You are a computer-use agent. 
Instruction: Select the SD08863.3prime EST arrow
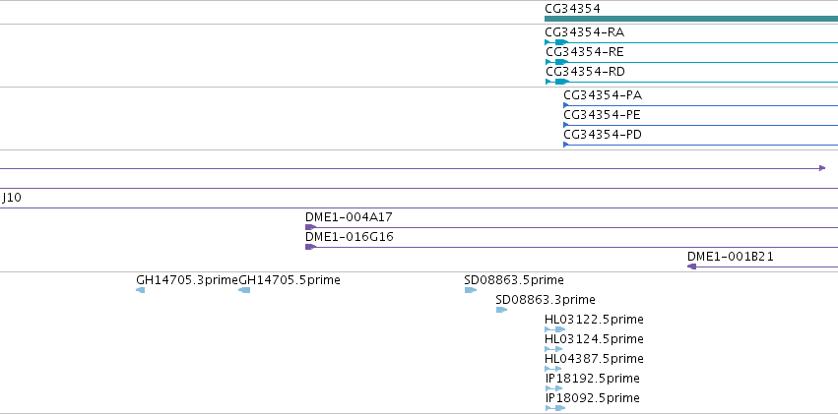pos(501,310)
